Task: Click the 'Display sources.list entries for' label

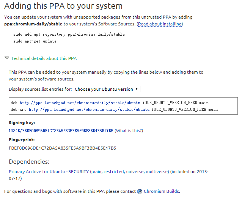Action: (x=40, y=89)
